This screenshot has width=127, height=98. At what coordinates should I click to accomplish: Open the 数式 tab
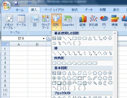pyautogui.click(x=75, y=10)
